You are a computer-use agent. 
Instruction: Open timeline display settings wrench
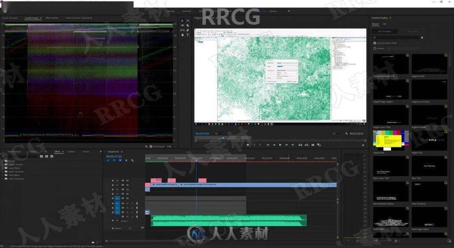(x=132, y=160)
